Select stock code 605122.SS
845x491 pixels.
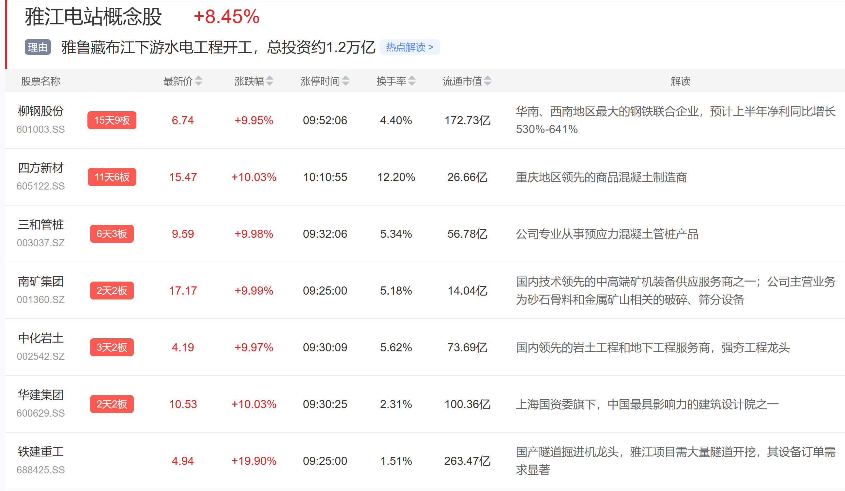(40, 186)
